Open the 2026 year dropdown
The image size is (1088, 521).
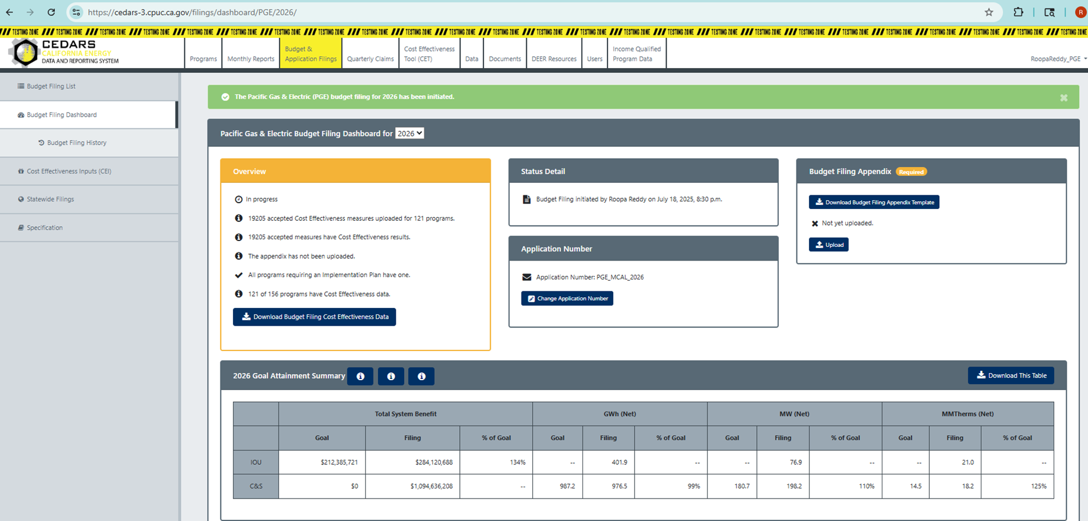pos(409,133)
